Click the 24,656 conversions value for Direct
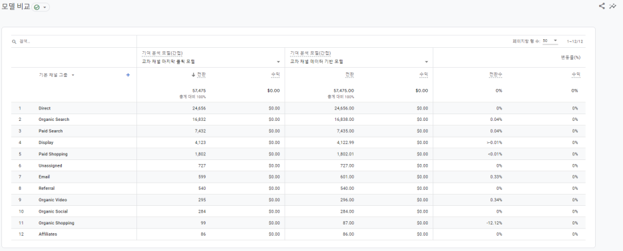Viewport: 623px width, 251px height. (199, 108)
